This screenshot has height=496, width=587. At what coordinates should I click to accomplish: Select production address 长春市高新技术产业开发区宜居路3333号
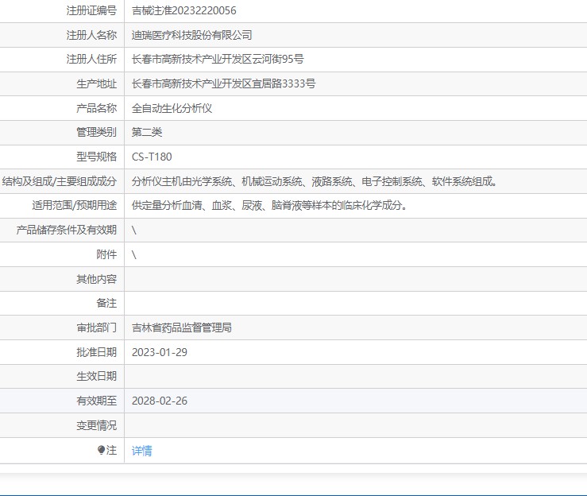[x=223, y=83]
